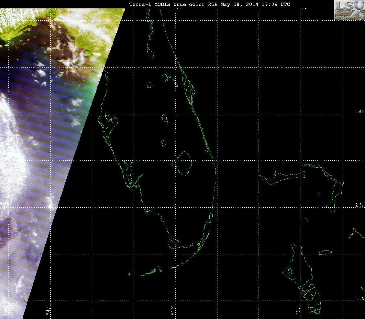Select the 28N latitude label on right edge

coord(360,112)
